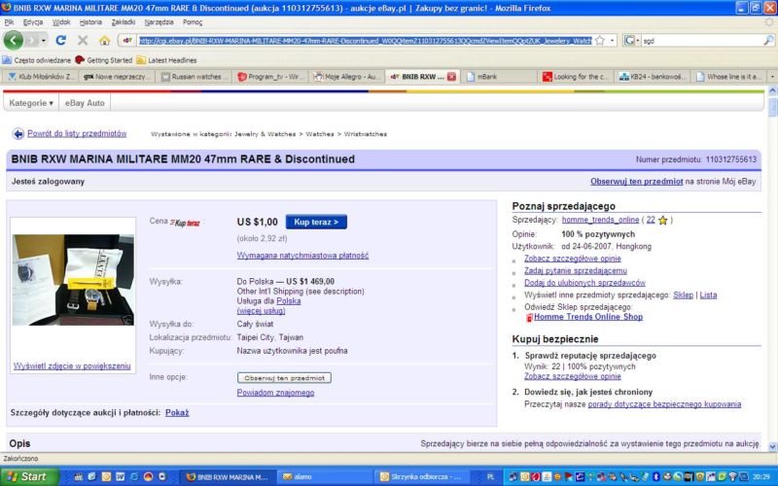Image resolution: width=778 pixels, height=486 pixels.
Task: Click the Kup teraz button
Action: point(316,222)
